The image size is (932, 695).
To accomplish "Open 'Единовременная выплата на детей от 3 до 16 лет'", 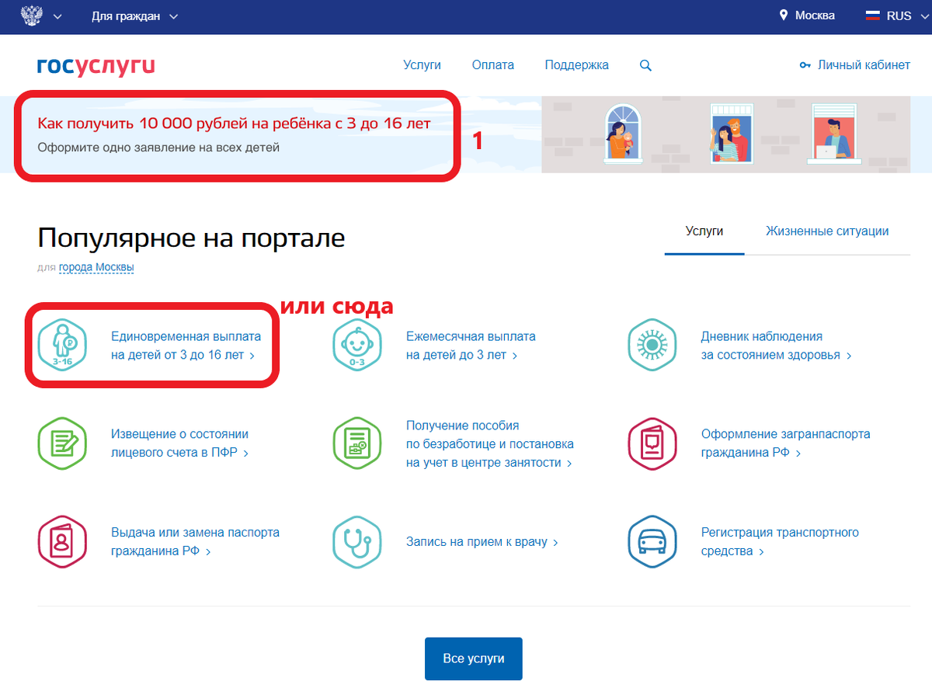I will point(186,346).
